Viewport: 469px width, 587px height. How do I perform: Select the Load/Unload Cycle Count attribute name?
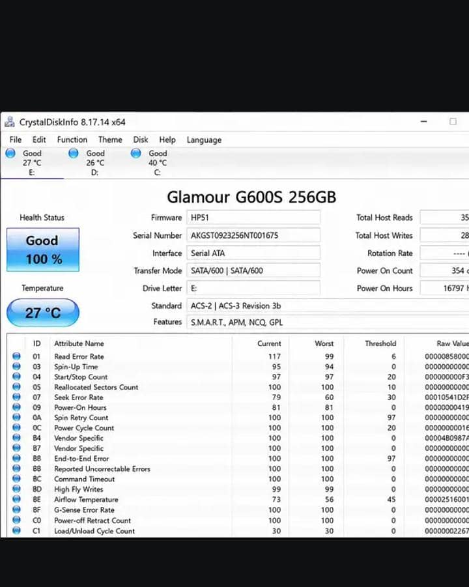pos(94,531)
